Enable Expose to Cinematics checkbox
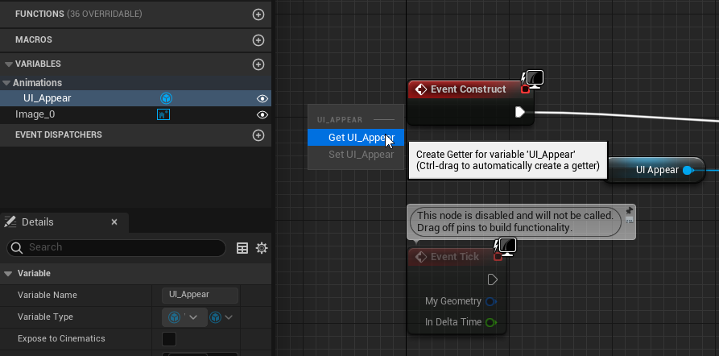Image resolution: width=719 pixels, height=356 pixels. pyautogui.click(x=169, y=339)
